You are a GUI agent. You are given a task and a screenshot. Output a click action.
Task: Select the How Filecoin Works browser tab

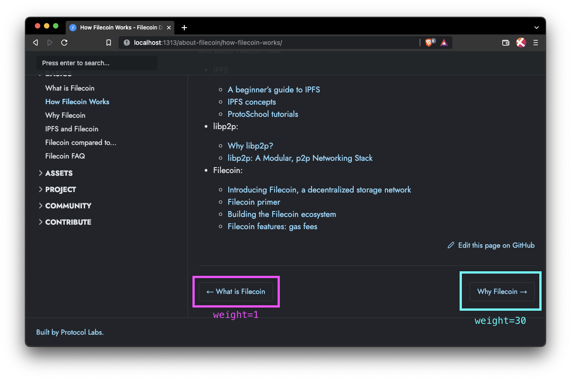(120, 28)
